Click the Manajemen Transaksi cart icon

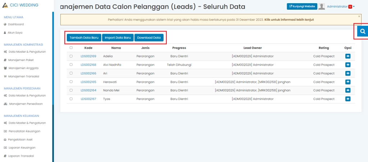click(x=5, y=77)
